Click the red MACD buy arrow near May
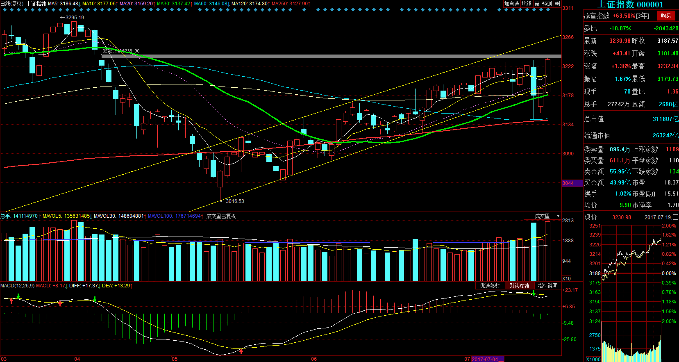This screenshot has width=679, height=362. 241,351
